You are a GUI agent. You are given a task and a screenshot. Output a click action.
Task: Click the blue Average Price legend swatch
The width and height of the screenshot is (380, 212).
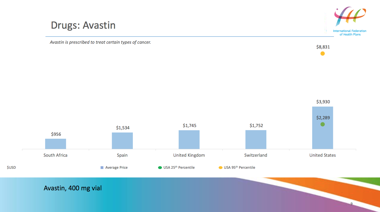[x=102, y=168]
